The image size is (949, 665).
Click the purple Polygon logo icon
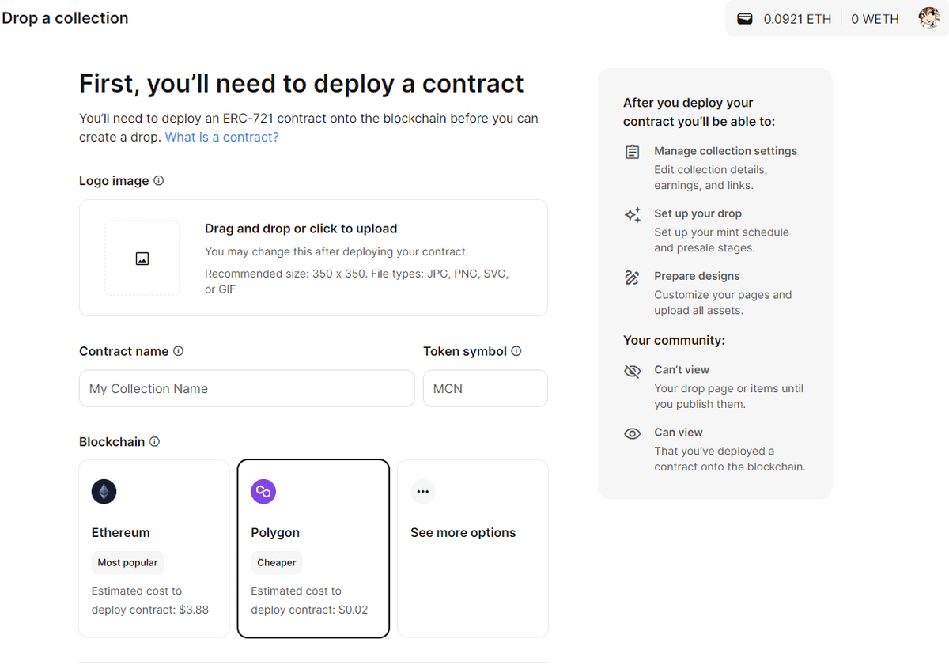coord(263,491)
